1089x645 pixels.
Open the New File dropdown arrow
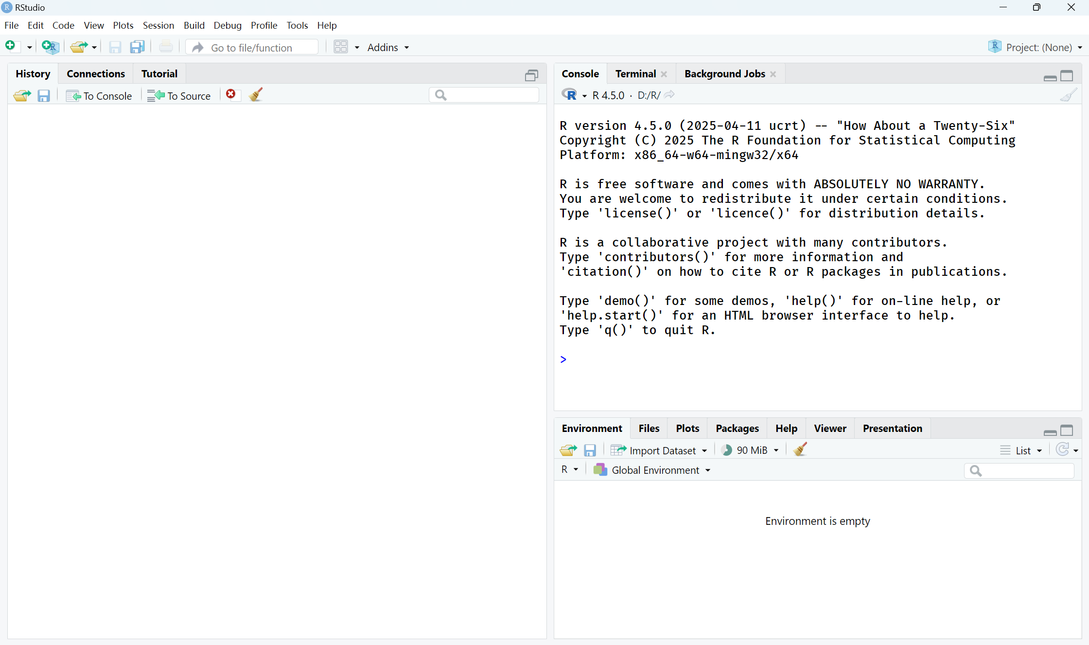[x=29, y=48]
